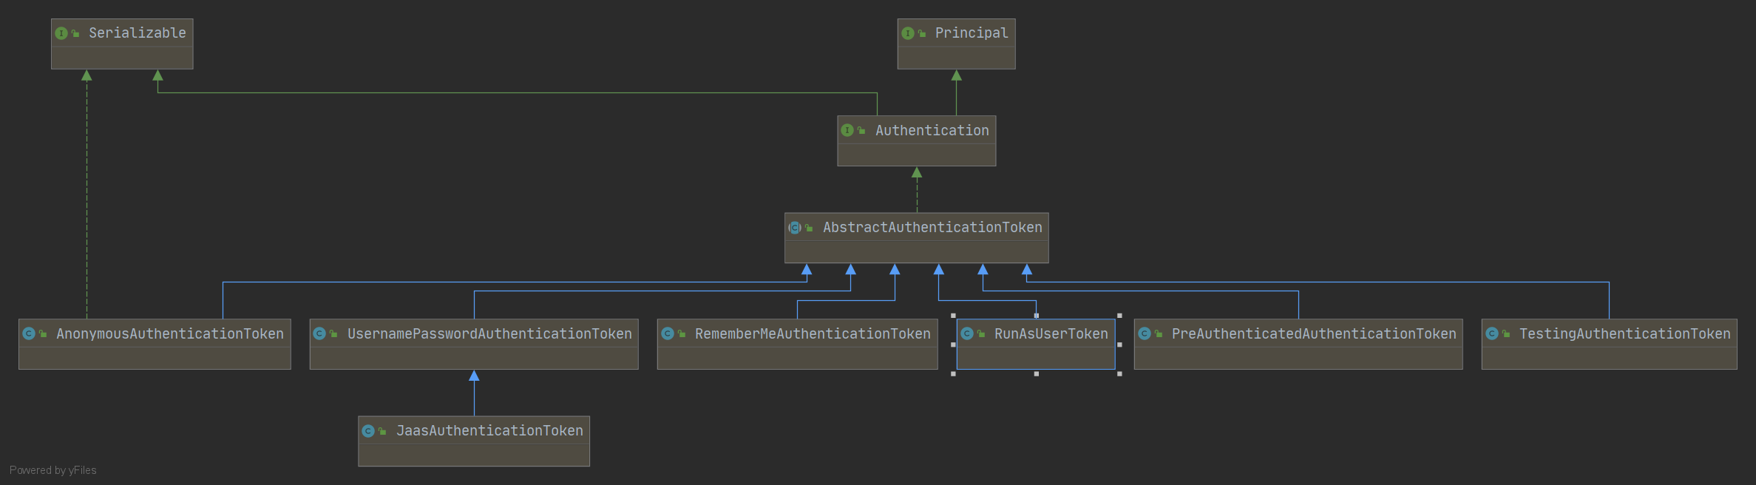
Task: Select the Principal interface label
Action: 971,33
